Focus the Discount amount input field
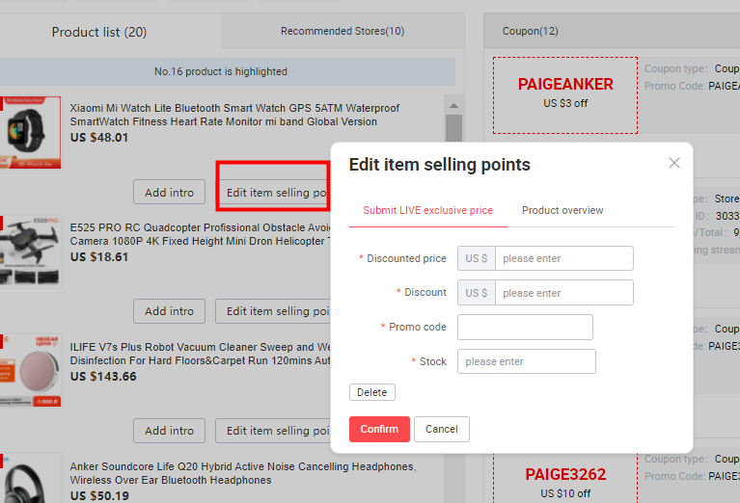Viewport: 740px width, 503px height. pyautogui.click(x=564, y=293)
